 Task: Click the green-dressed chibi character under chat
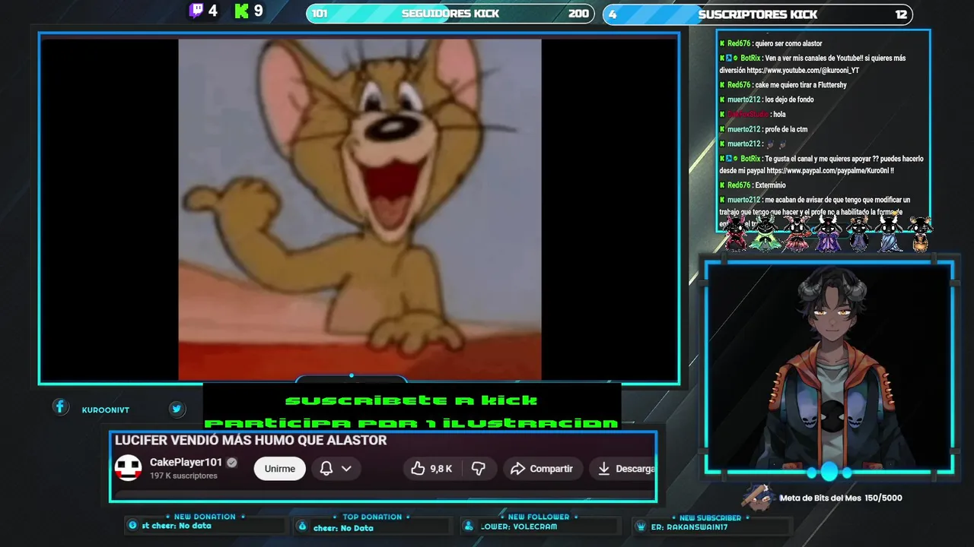point(765,233)
